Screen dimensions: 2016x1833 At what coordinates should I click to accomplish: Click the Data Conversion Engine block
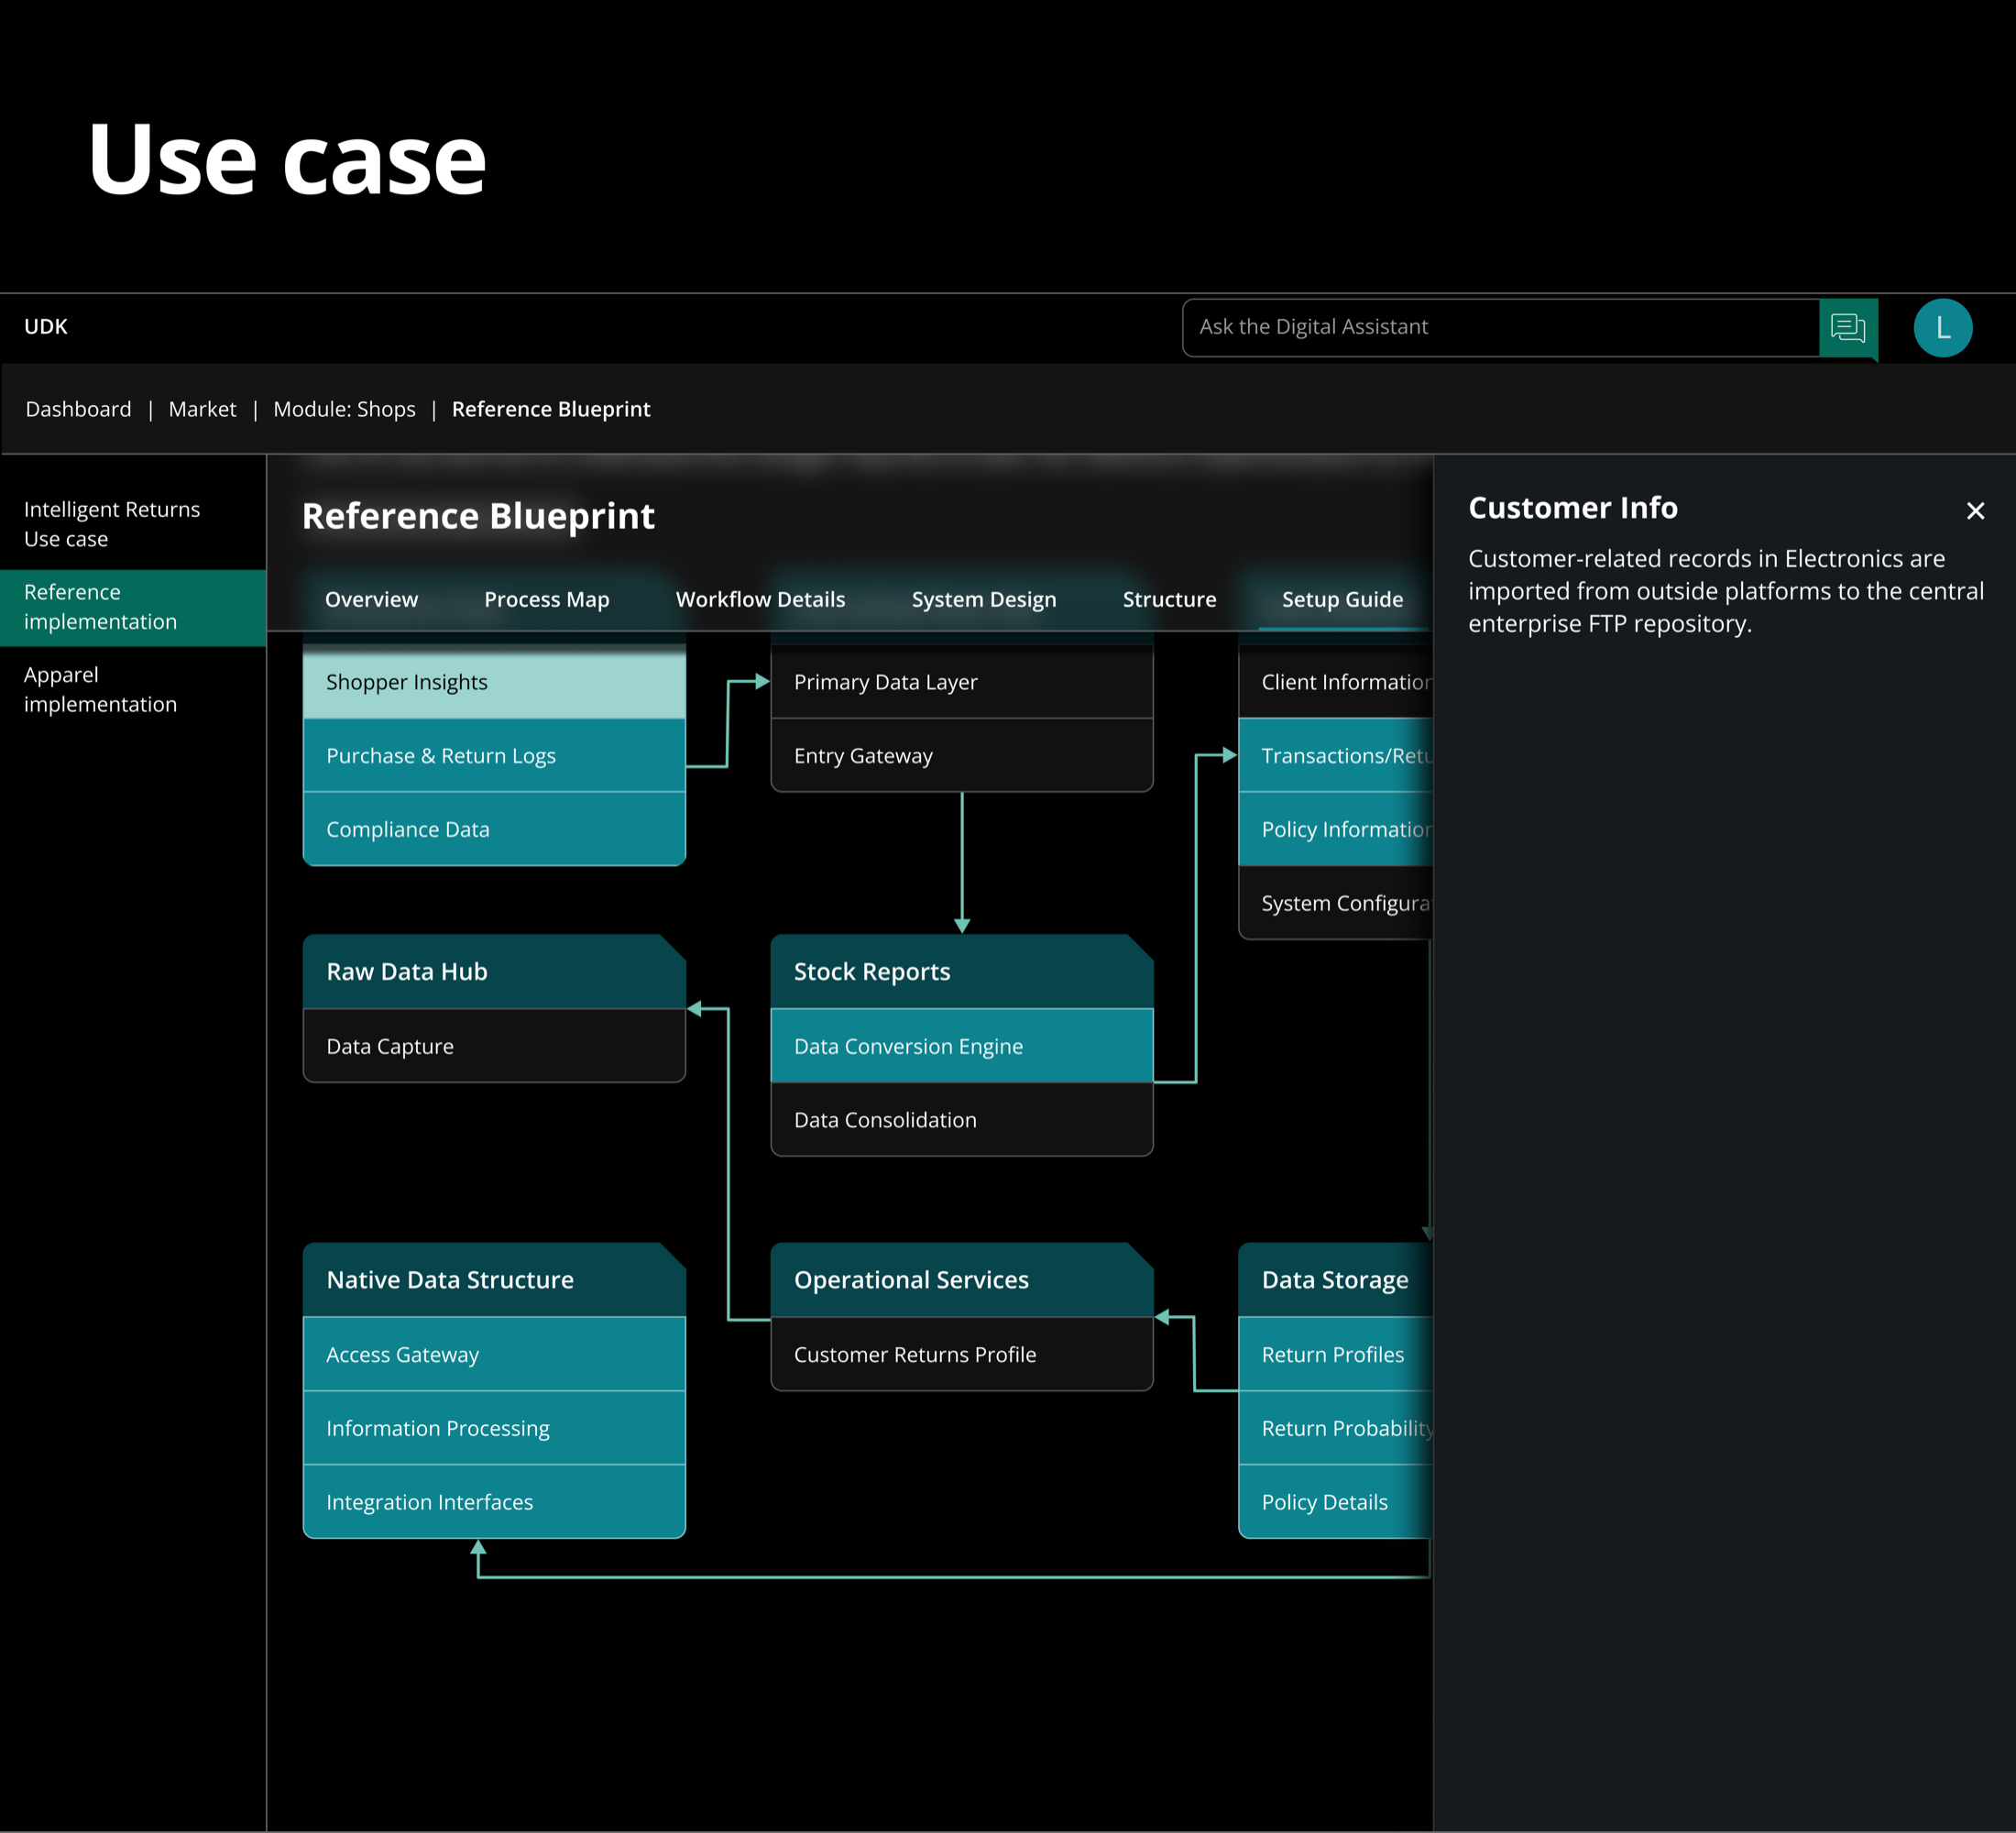tap(961, 1046)
